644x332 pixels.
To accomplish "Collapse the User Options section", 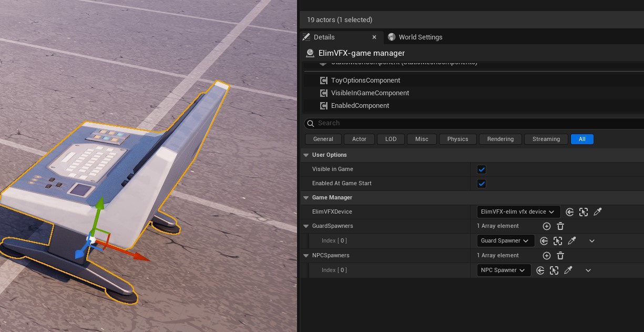I will (x=306, y=155).
